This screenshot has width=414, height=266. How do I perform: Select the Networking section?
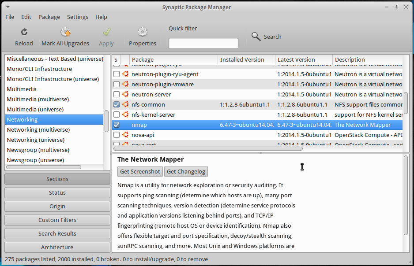pyautogui.click(x=54, y=120)
